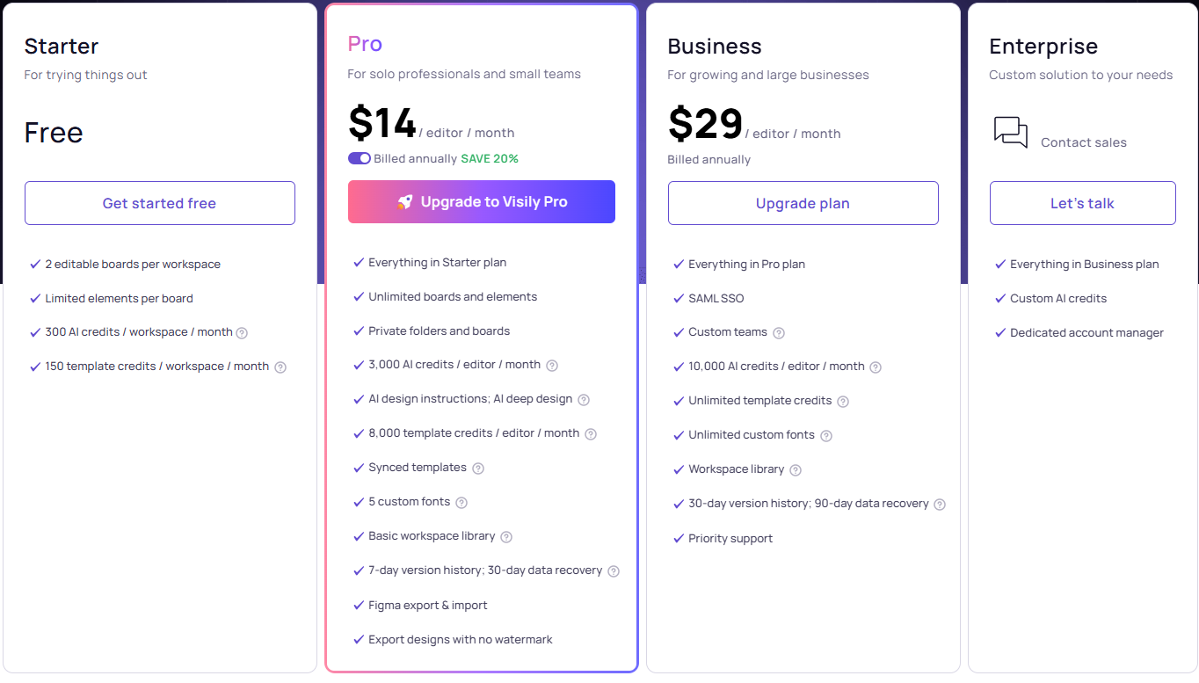Click Get started free
The image size is (1199, 683).
pyautogui.click(x=159, y=202)
